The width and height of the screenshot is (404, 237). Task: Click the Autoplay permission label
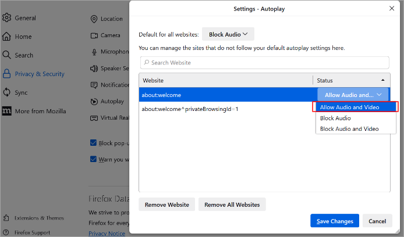[x=112, y=102]
